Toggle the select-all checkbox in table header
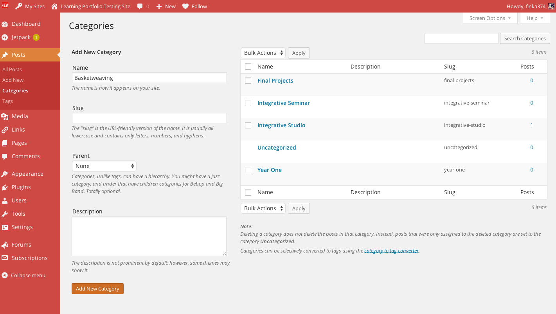 tap(248, 67)
